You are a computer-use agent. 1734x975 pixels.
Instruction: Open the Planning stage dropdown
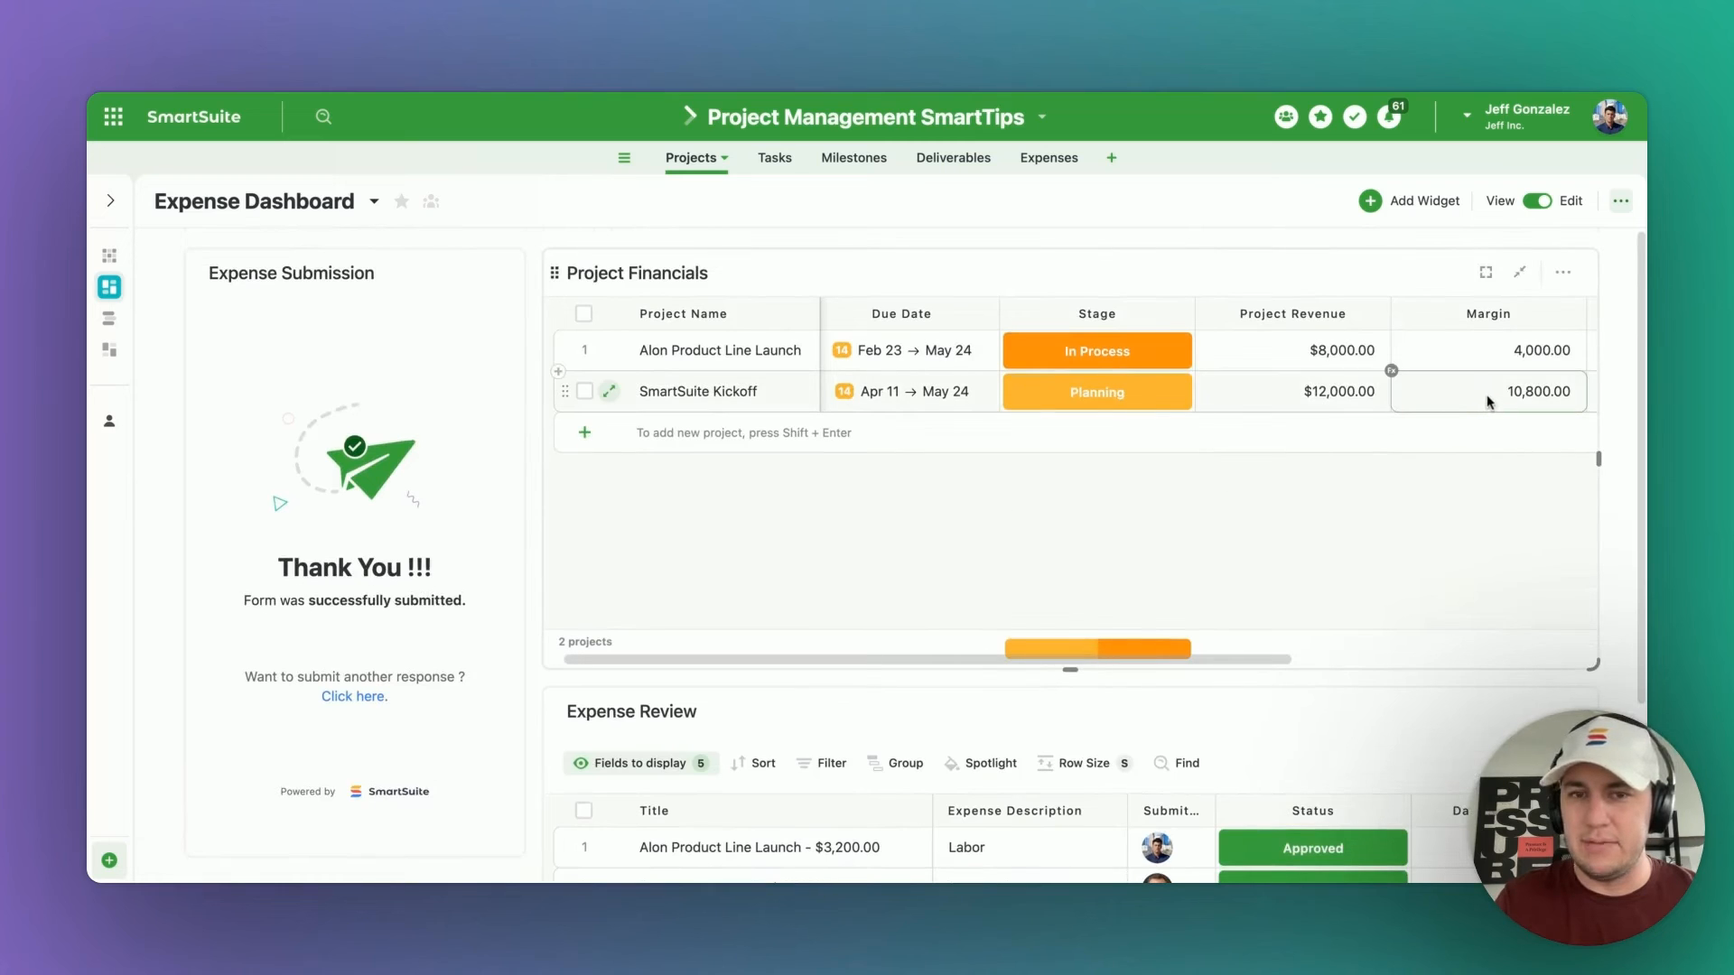(1097, 392)
